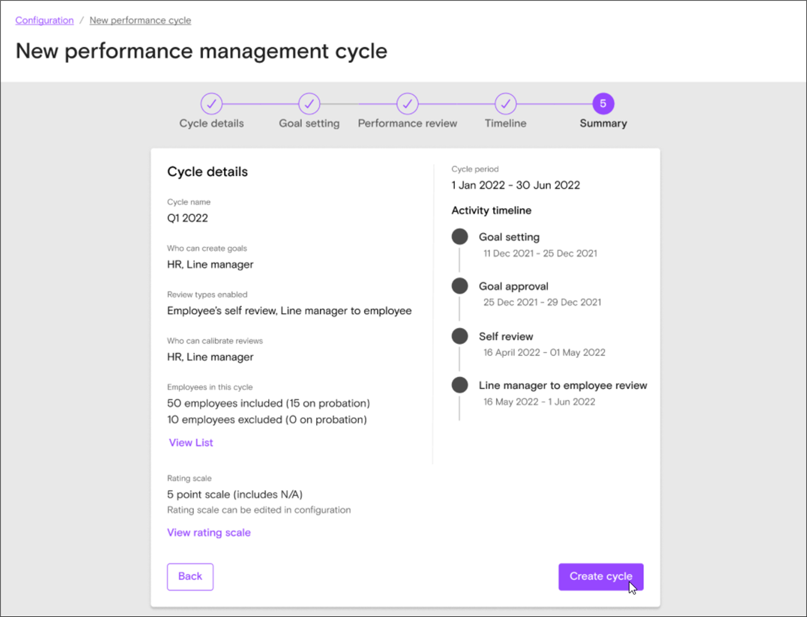The image size is (807, 617).
Task: Navigate via New performance cycle breadcrumb
Action: [140, 20]
